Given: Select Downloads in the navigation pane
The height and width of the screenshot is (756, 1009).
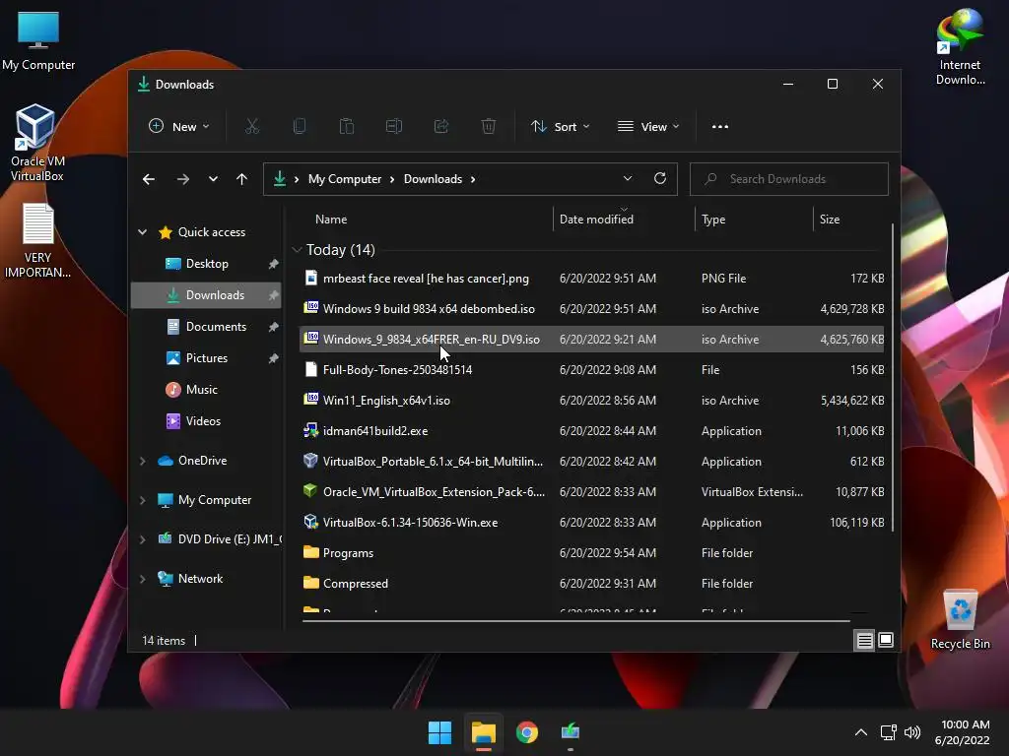Looking at the screenshot, I should click(x=206, y=295).
